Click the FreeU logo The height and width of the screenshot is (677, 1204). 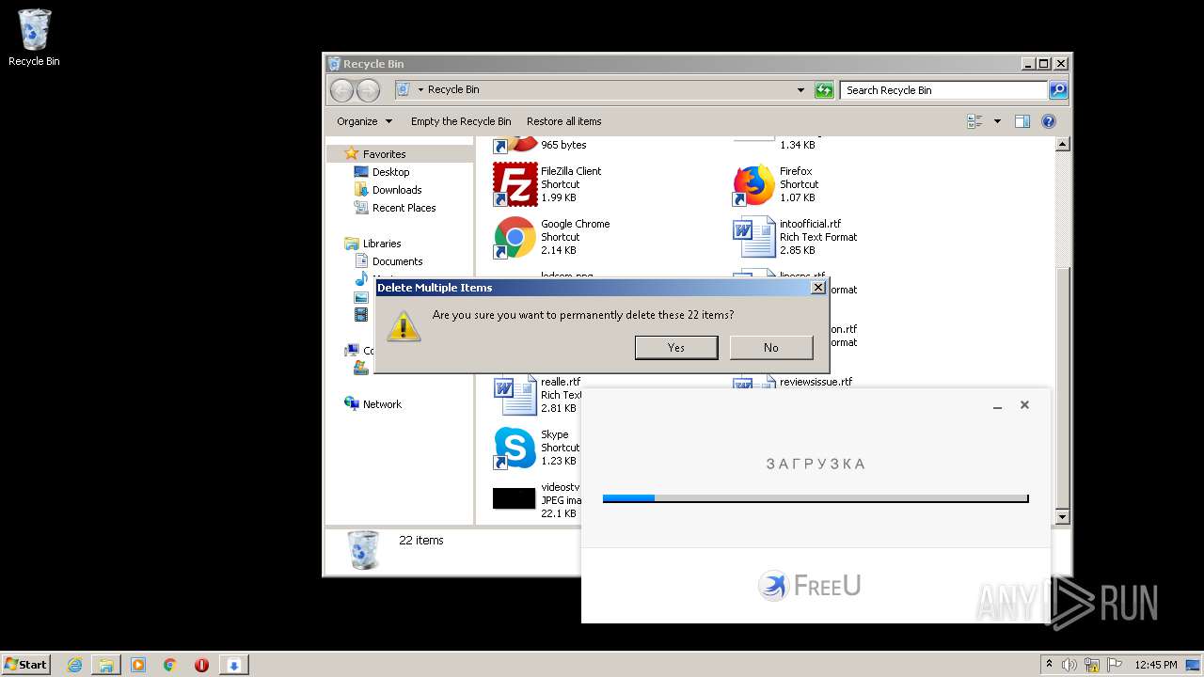[810, 586]
